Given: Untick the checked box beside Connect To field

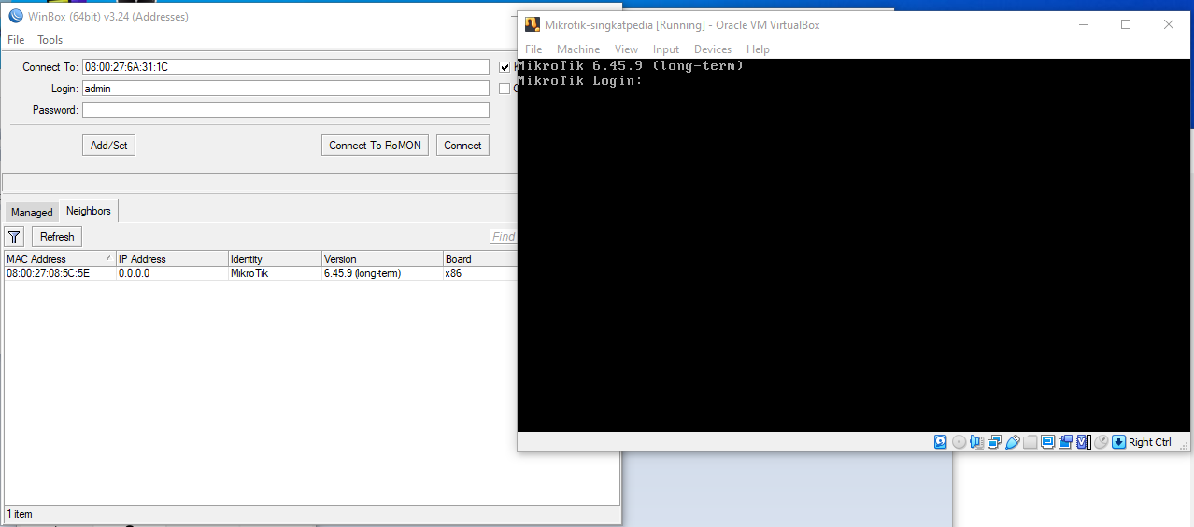Looking at the screenshot, I should tap(505, 67).
